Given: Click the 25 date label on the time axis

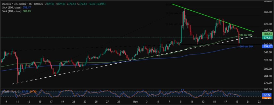Looking at the screenshot, I should [96, 102].
